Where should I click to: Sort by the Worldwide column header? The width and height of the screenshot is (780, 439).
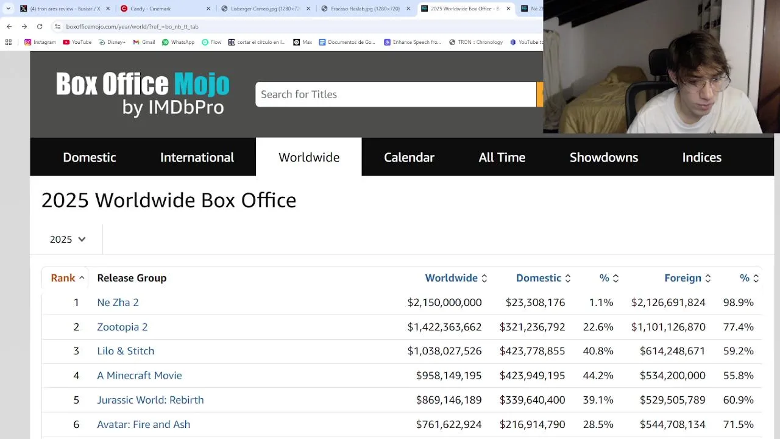456,278
